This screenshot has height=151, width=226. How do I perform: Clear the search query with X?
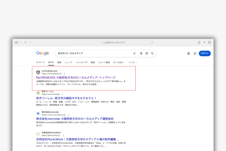(134, 53)
